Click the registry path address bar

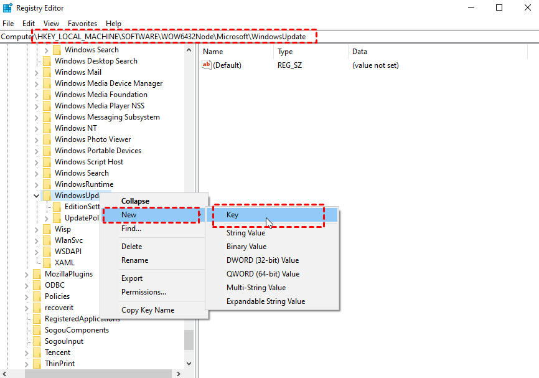click(269, 37)
